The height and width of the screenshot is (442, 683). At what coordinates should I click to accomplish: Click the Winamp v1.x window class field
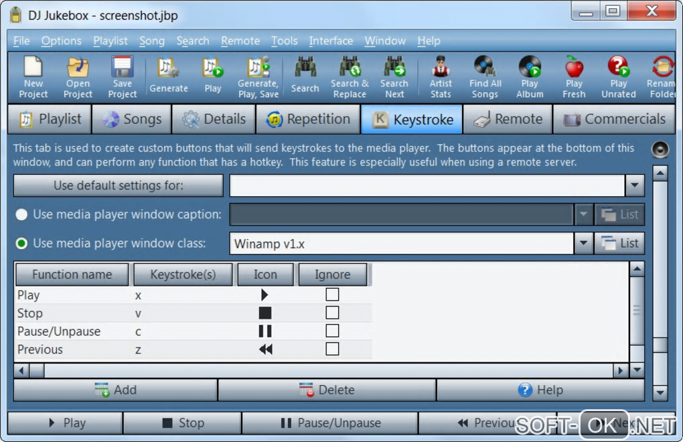[x=401, y=243]
